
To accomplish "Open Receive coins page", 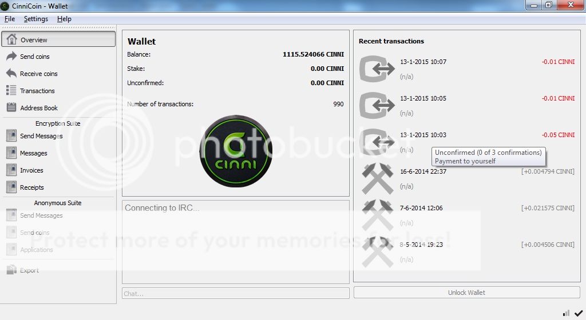I will [58, 74].
